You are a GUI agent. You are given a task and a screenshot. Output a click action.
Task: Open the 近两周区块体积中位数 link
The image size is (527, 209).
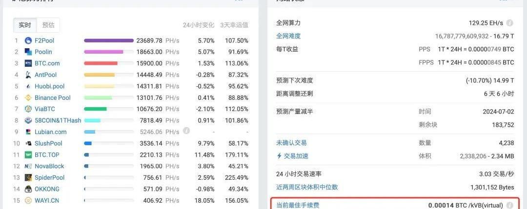(x=307, y=187)
